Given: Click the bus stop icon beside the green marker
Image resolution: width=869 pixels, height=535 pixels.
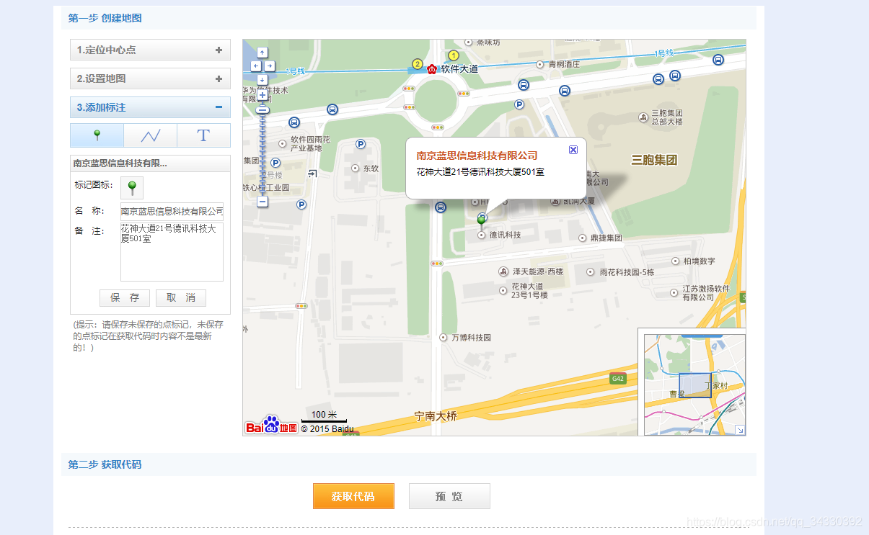Looking at the screenshot, I should coord(441,207).
